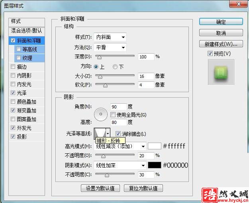This screenshot has width=249, height=203.
Task: Enable the 颜色叠加 checkbox
Action: [x=13, y=101]
